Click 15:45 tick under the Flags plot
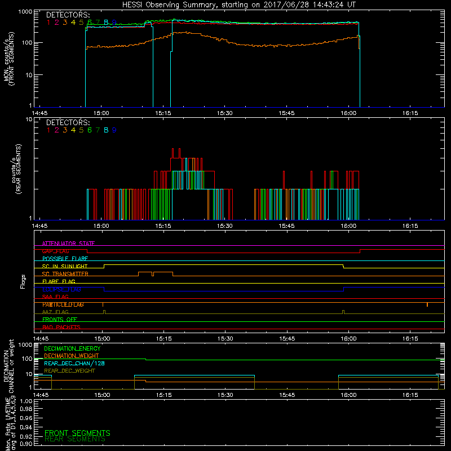Viewport: 451px width, 451px height. 287,339
